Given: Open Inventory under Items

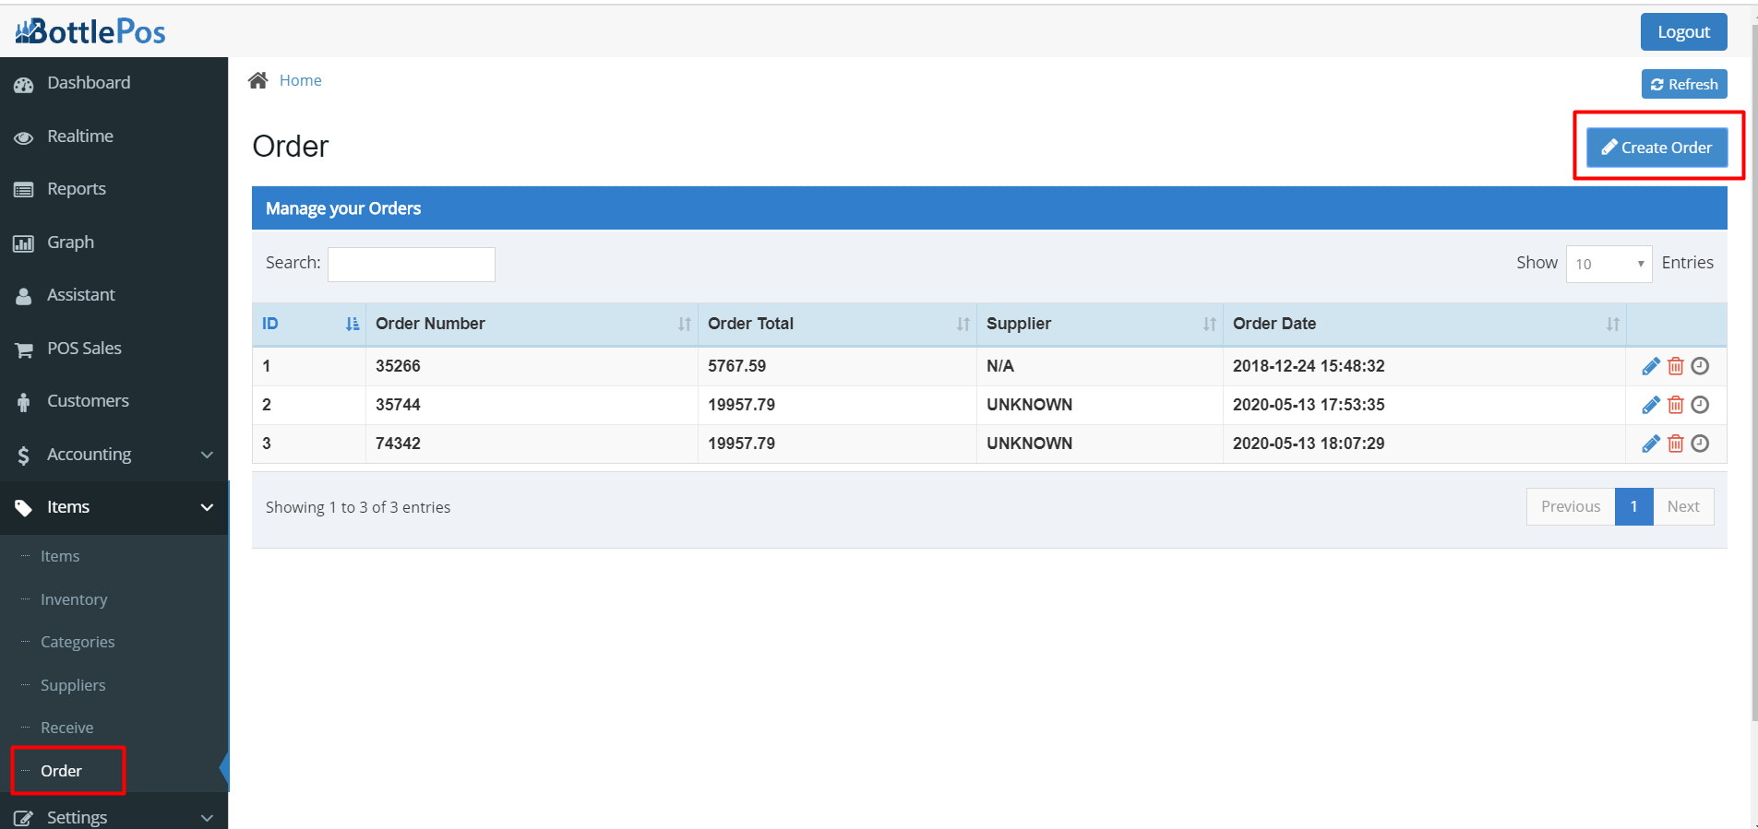Looking at the screenshot, I should click(x=74, y=599).
